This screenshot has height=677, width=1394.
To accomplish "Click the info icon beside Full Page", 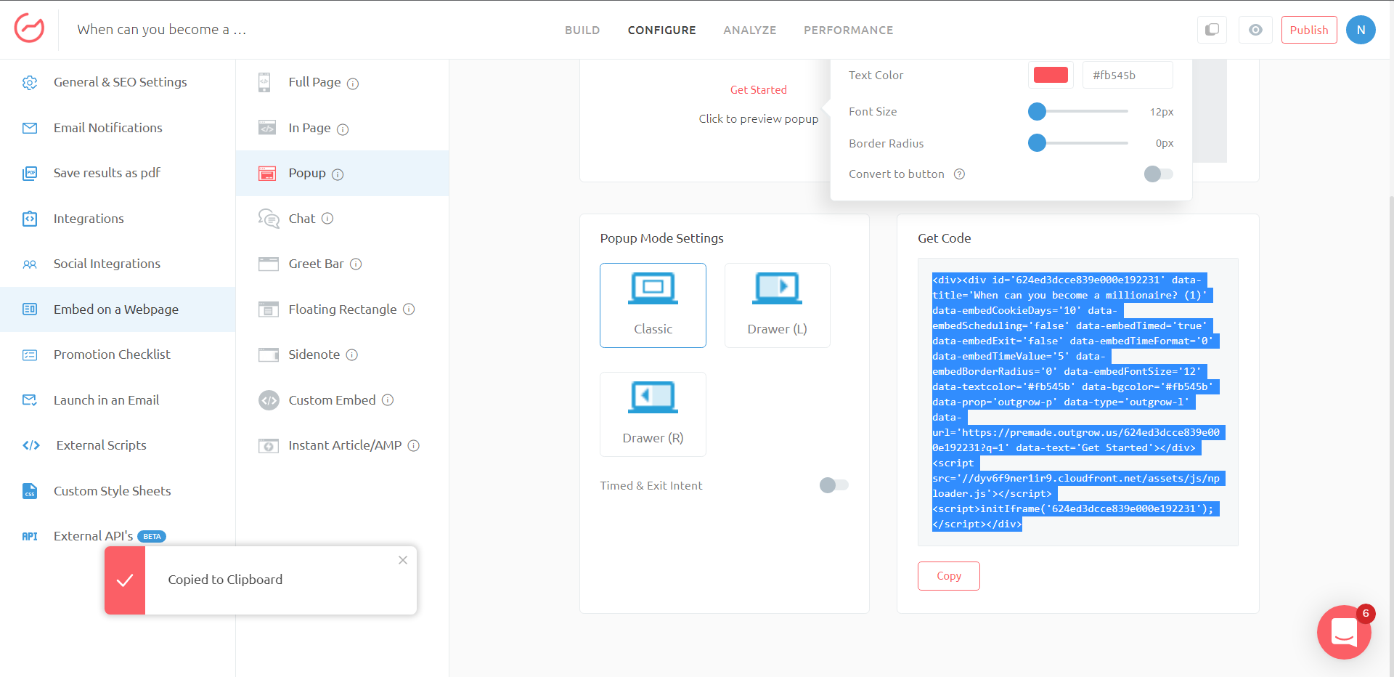I will click(353, 84).
